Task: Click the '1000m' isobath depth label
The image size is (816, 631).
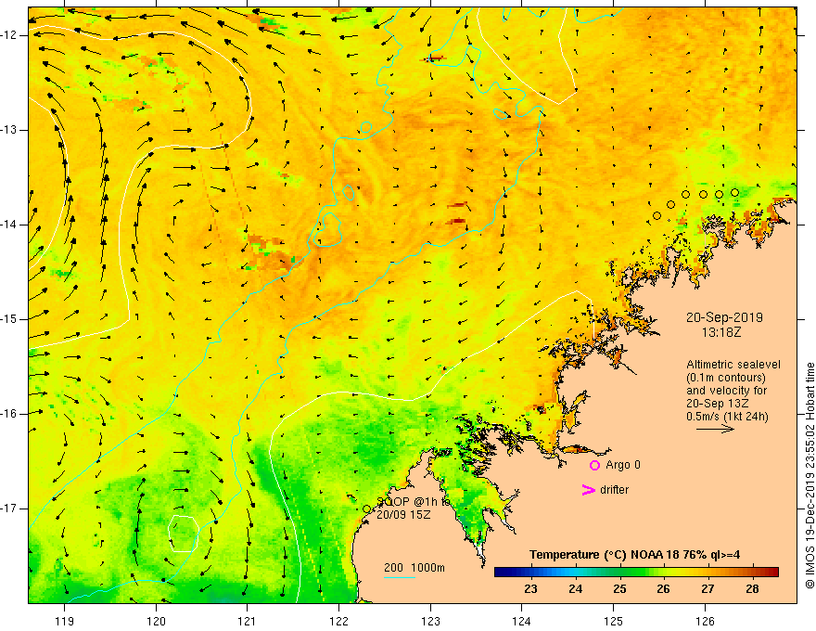Action: tap(427, 568)
